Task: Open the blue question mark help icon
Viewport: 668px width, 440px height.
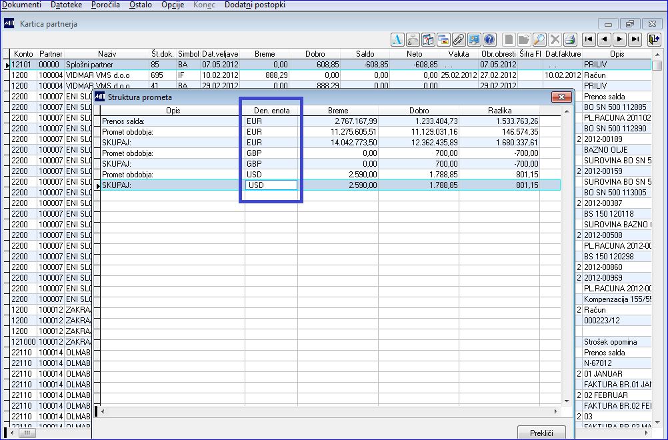Action: 489,39
